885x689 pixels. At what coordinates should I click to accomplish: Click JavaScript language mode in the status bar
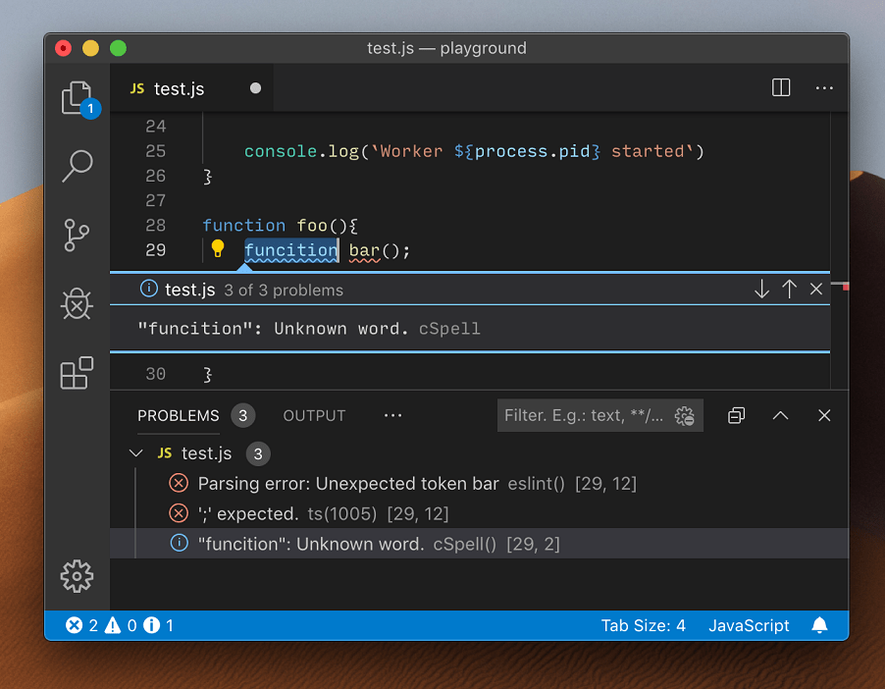(x=749, y=625)
